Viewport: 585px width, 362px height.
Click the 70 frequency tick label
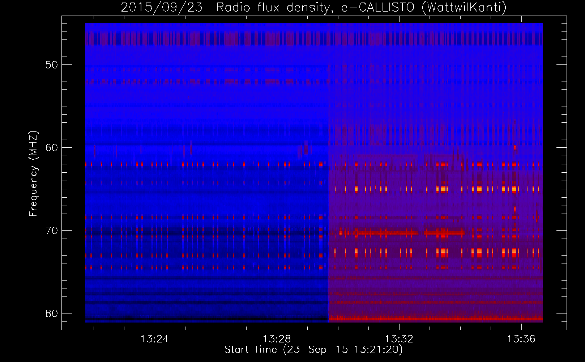point(52,231)
